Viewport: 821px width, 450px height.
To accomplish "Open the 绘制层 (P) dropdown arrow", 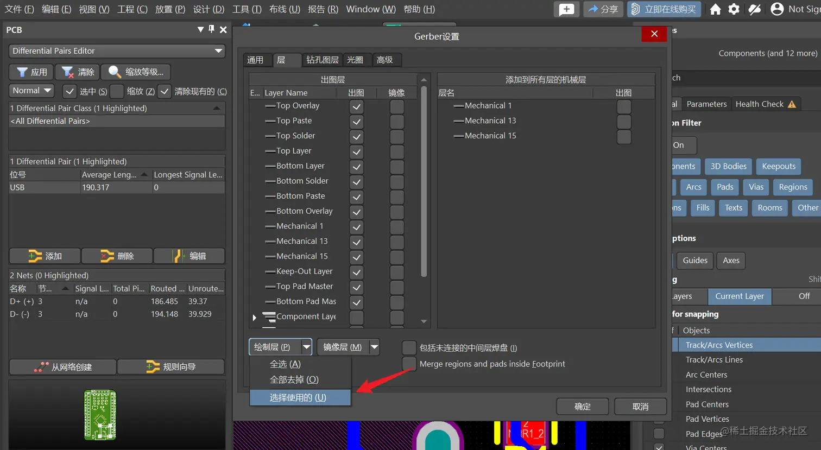I will [307, 347].
